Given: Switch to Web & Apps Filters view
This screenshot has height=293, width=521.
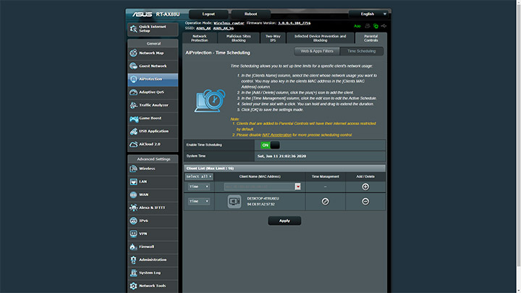Looking at the screenshot, I should click(317, 51).
